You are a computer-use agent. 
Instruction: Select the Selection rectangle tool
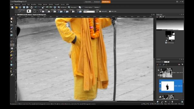tap(12, 25)
